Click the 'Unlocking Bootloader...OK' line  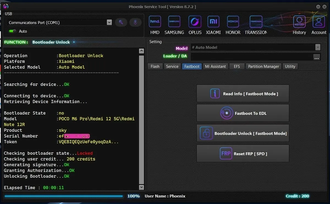37,176
